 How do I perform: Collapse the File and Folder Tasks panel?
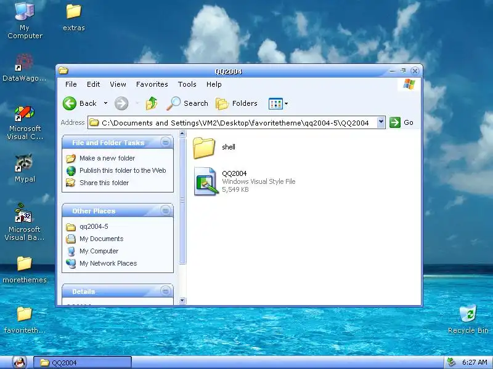click(165, 142)
